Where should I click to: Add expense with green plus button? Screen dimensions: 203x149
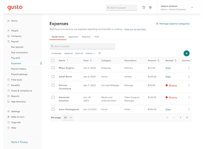point(186,53)
